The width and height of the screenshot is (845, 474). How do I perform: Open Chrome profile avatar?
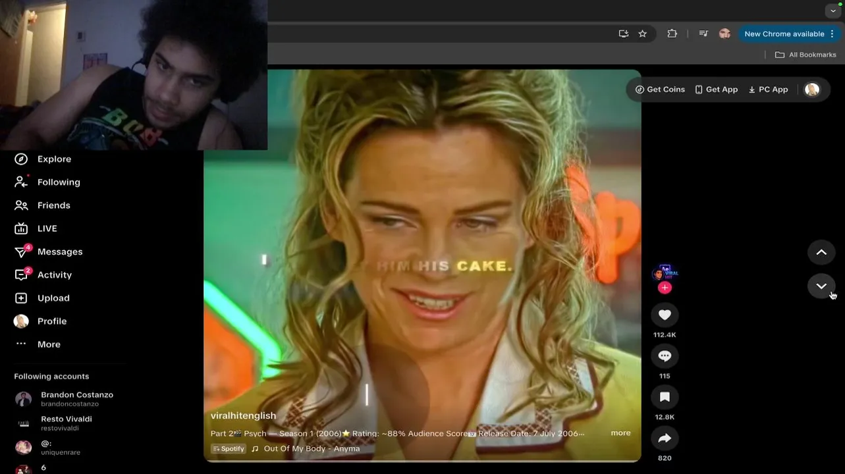pos(724,34)
